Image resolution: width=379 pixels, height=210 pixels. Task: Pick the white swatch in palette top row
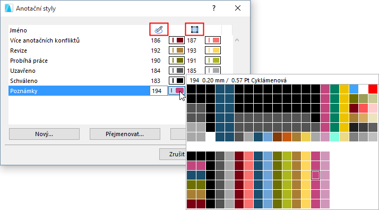[363, 89]
